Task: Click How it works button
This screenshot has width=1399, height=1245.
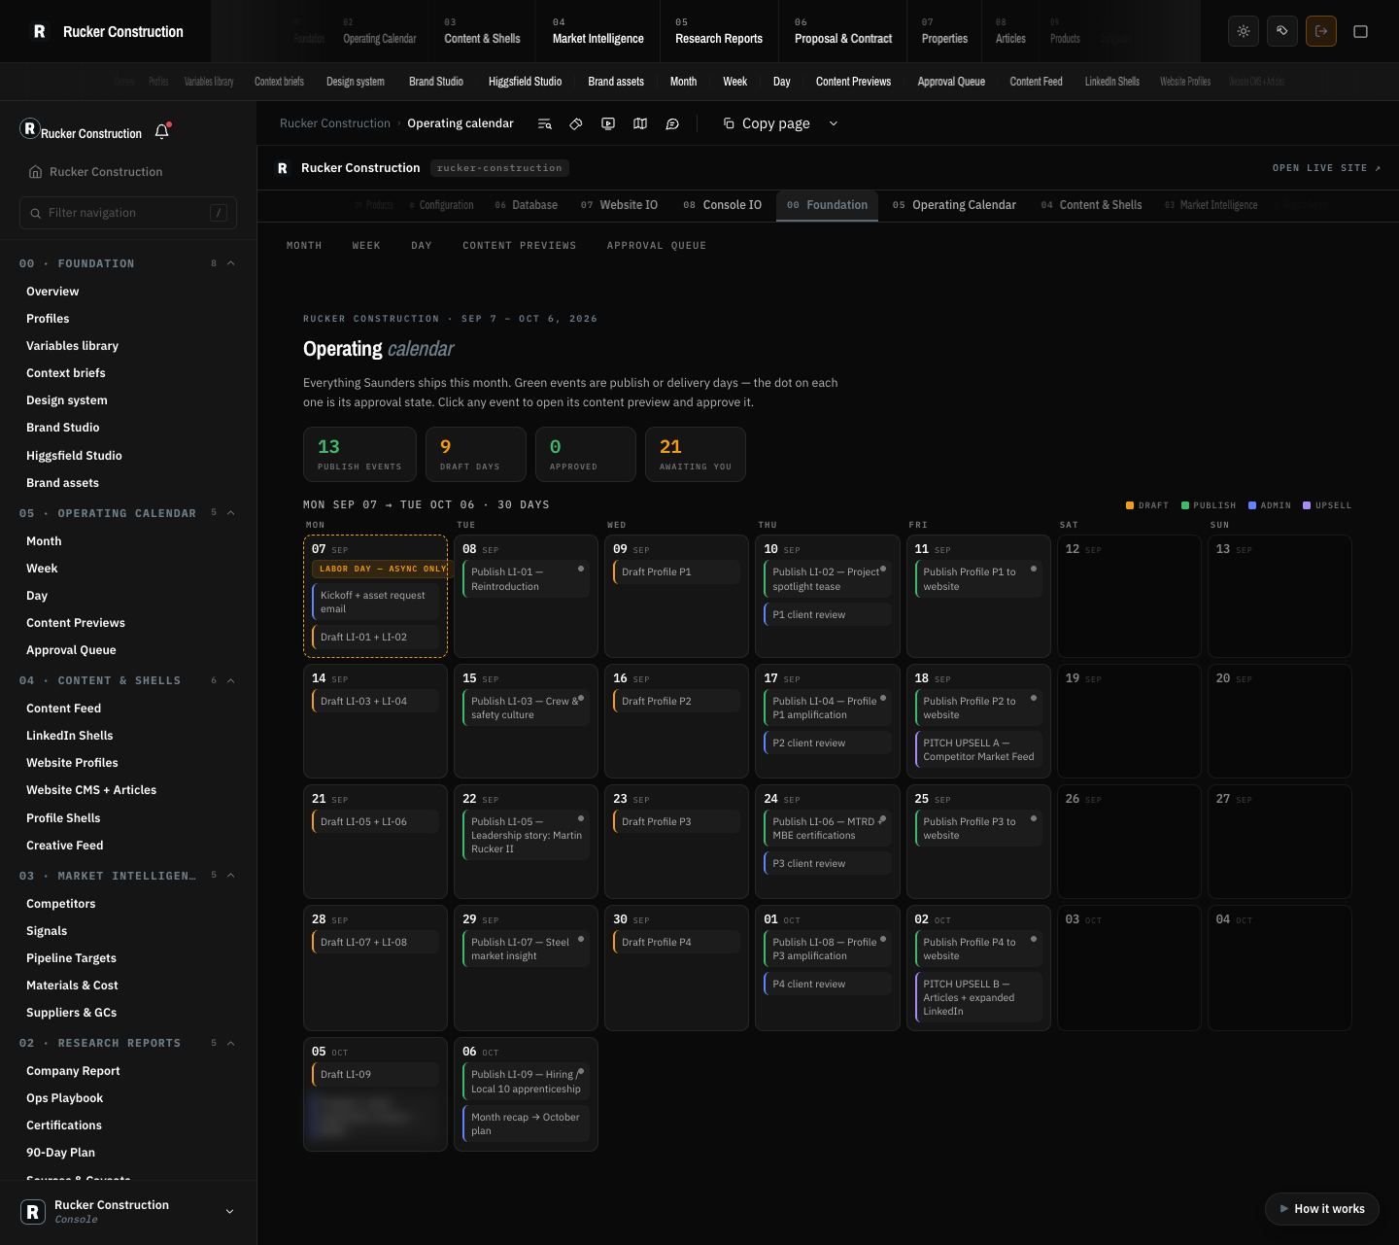Action: click(x=1322, y=1209)
